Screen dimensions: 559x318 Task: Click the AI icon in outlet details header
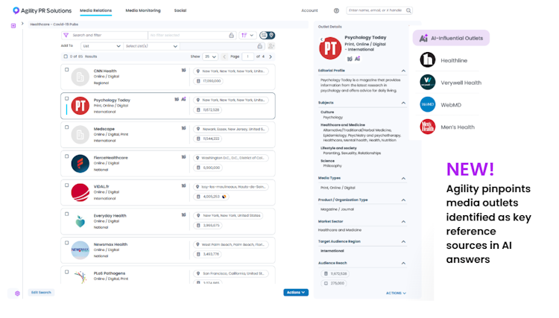(358, 59)
